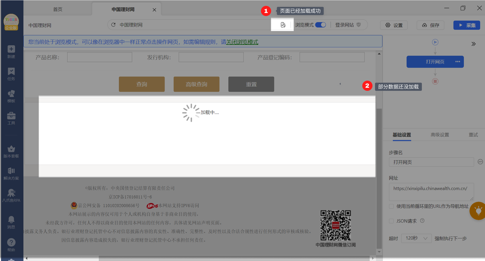The width and height of the screenshot is (485, 261).
Task: Click the 查询 search button
Action: [142, 84]
